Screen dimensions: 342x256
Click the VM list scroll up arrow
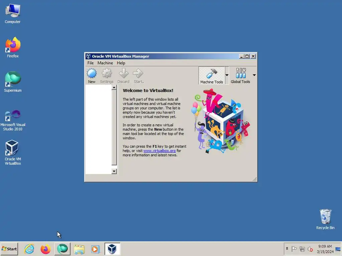click(114, 88)
